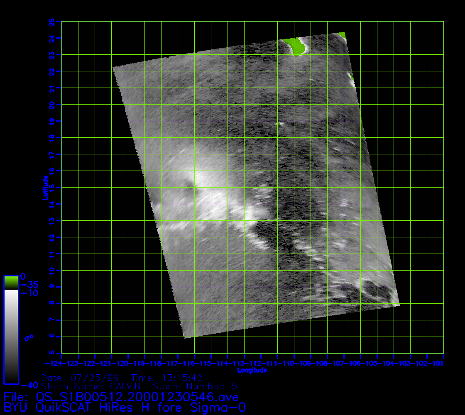Click the Date 07/25/99 text
Screen dimensions: 465x415
pos(83,378)
